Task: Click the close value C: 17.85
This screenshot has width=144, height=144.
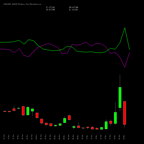Action: (x=50, y=7)
